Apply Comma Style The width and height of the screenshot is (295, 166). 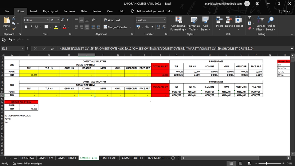coord(152,27)
